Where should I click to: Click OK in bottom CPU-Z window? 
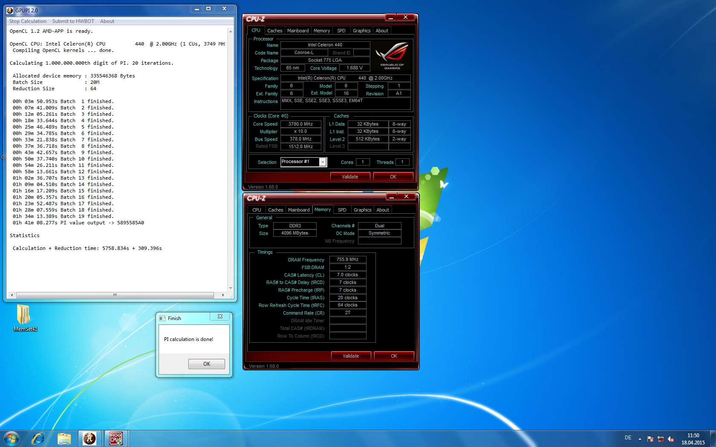coord(394,356)
